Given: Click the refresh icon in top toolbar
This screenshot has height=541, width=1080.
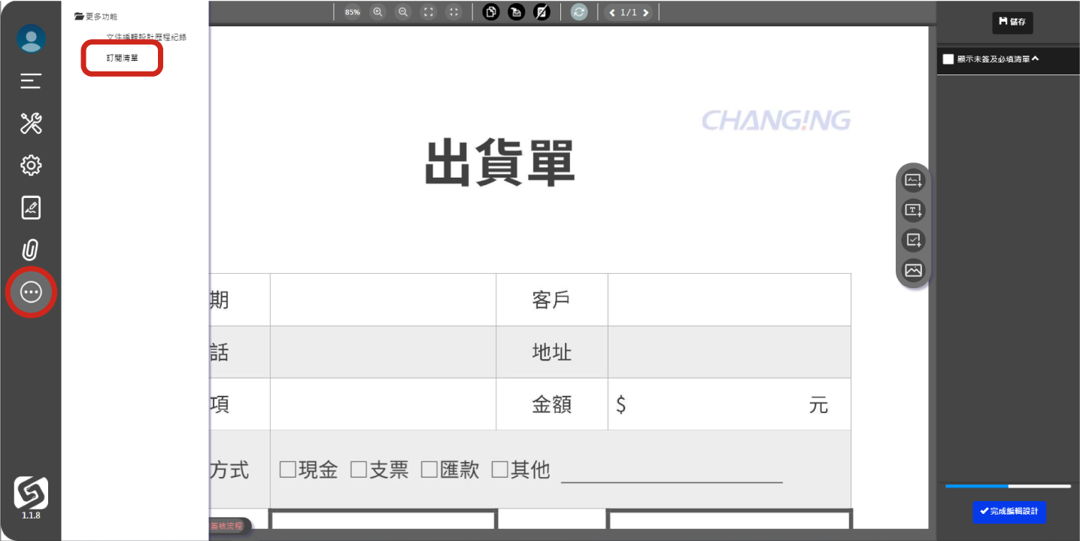Looking at the screenshot, I should coord(578,12).
